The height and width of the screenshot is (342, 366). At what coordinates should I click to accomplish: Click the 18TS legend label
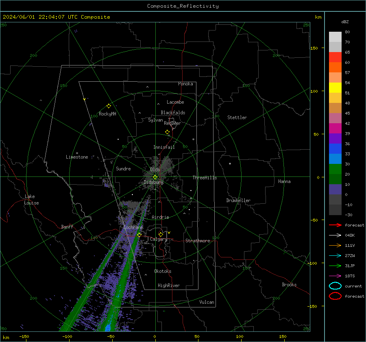click(x=350, y=276)
